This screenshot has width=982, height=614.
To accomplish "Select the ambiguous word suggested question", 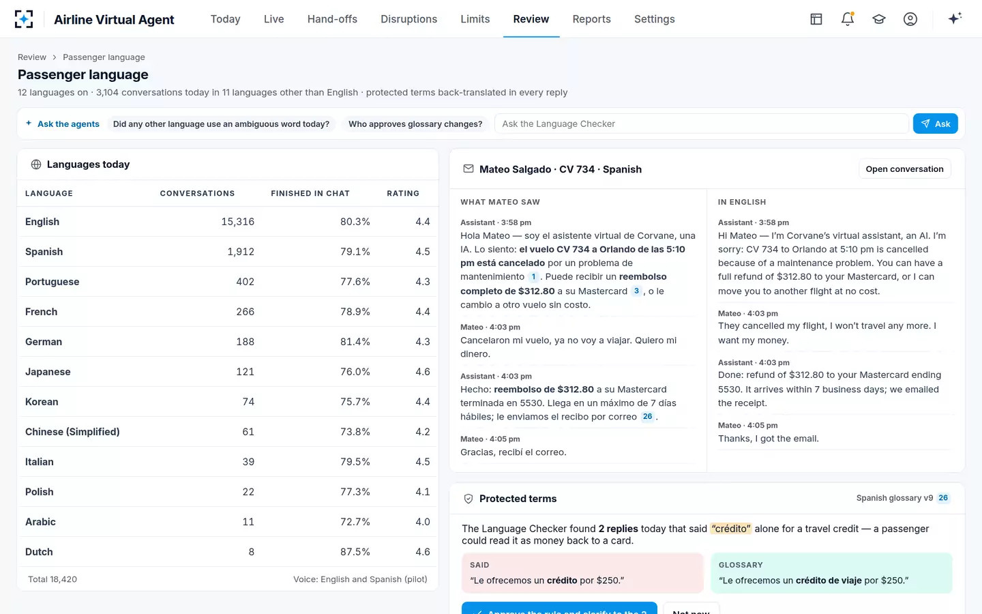I will pyautogui.click(x=221, y=123).
